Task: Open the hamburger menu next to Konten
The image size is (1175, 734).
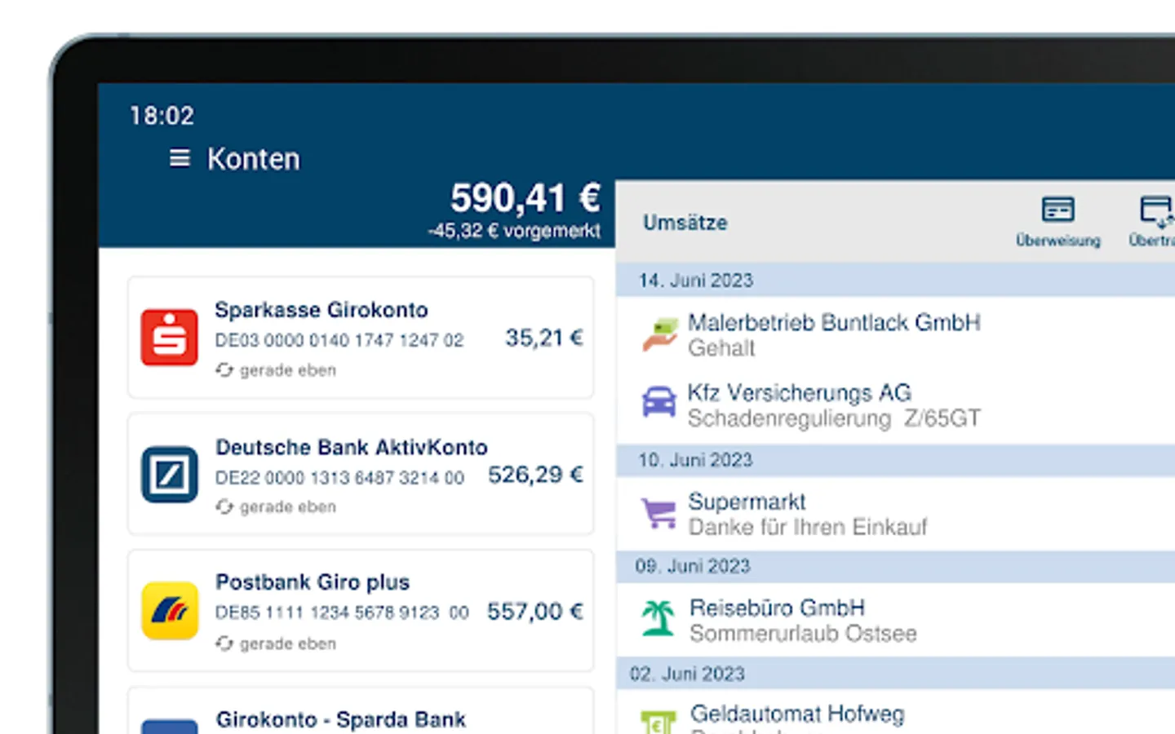Action: (180, 158)
